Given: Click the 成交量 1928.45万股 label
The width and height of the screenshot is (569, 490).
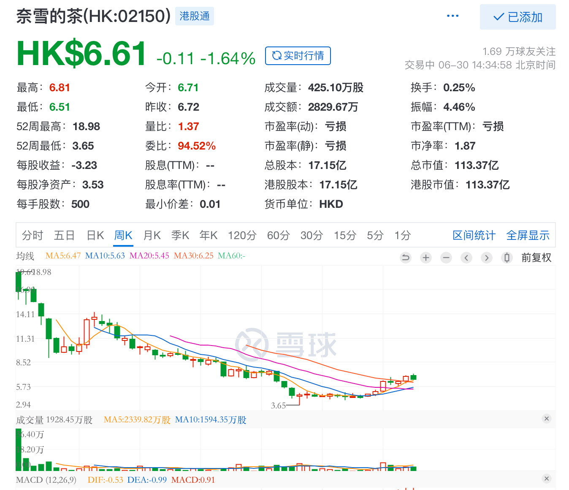Looking at the screenshot, I should coord(54,420).
